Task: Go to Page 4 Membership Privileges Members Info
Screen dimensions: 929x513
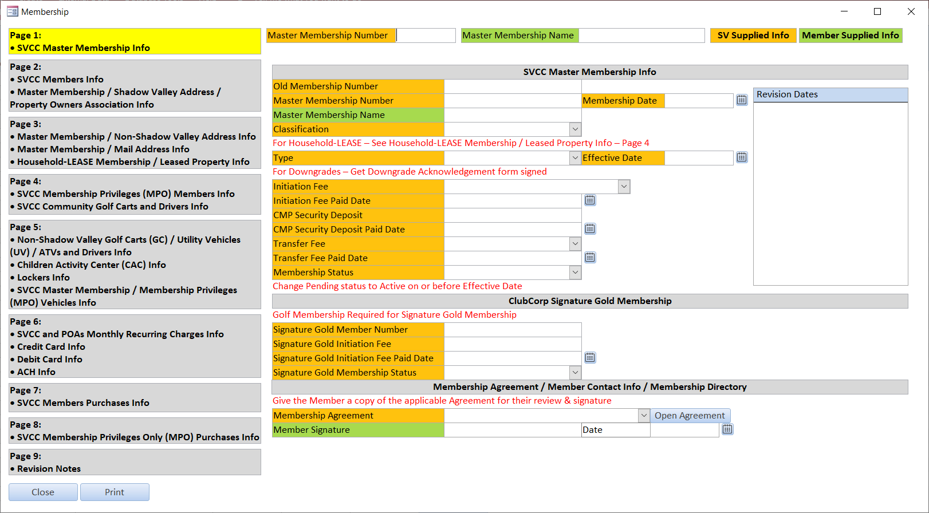Action: click(x=135, y=194)
